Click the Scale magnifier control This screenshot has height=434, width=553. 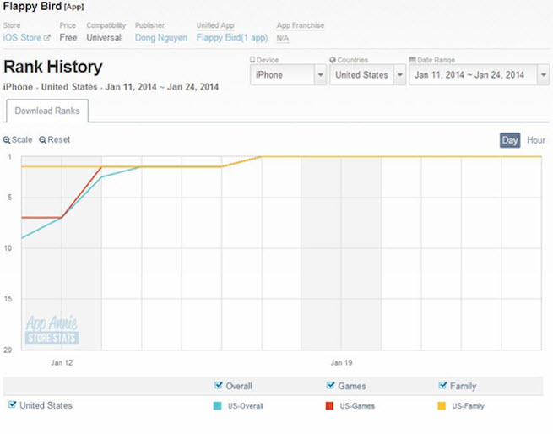pyautogui.click(x=18, y=139)
